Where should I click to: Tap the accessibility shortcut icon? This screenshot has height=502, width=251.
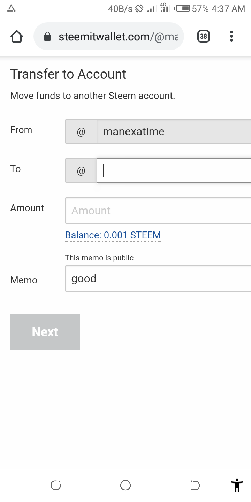[237, 485]
